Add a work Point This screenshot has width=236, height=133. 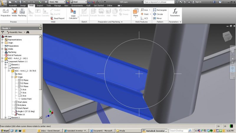145,14
